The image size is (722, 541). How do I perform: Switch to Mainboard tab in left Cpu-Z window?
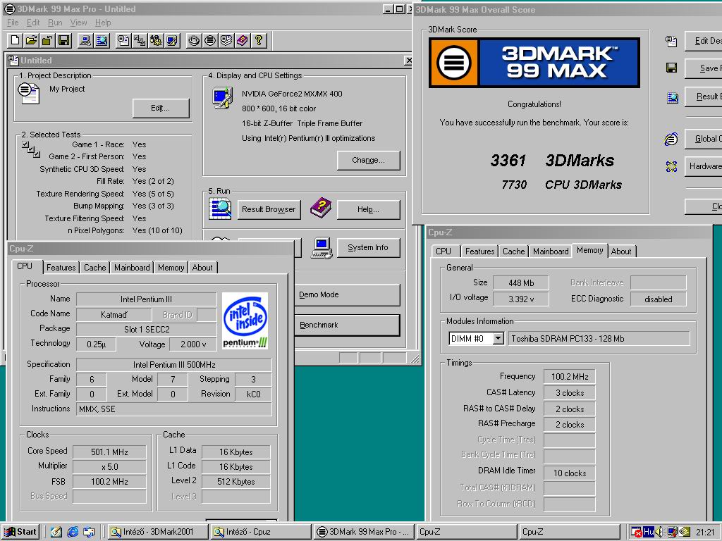tap(132, 268)
